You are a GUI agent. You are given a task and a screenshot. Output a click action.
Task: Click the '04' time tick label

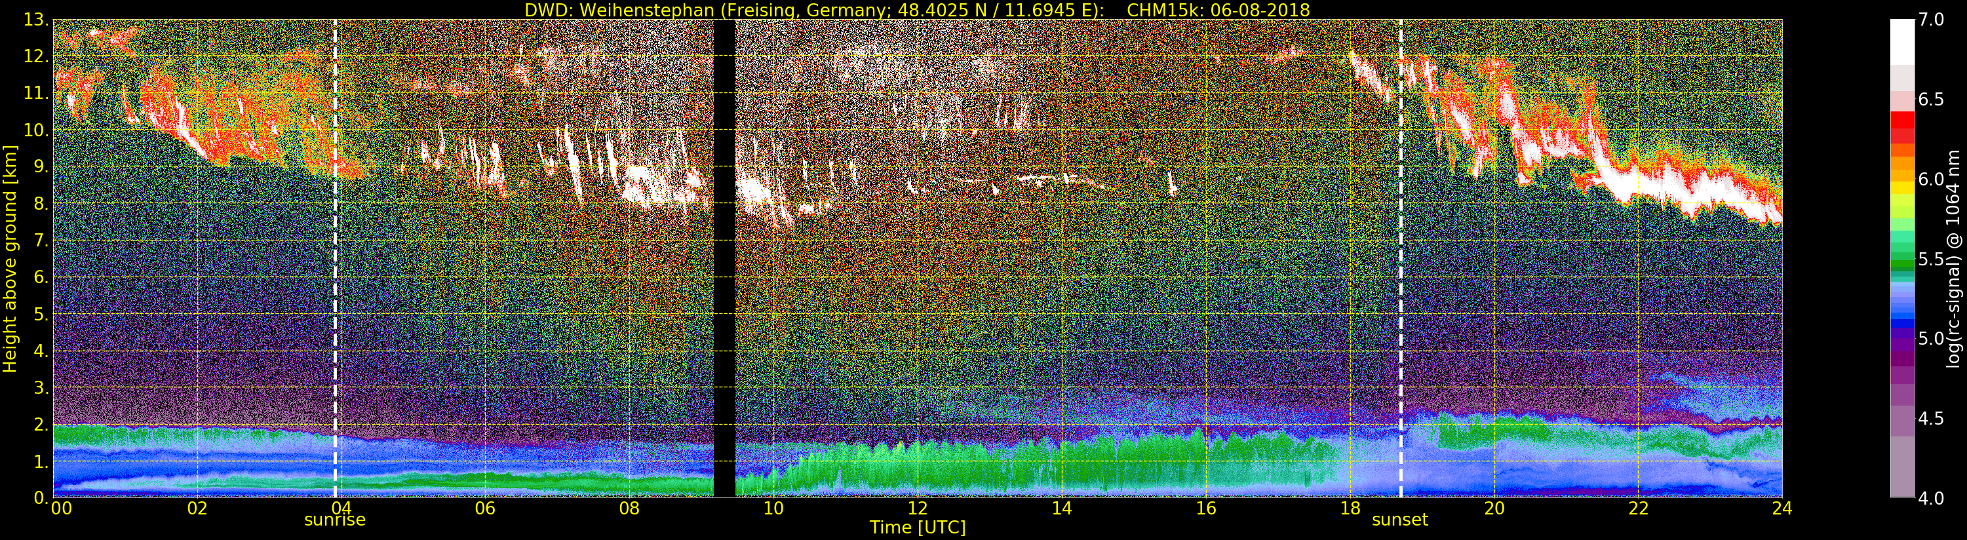click(341, 509)
